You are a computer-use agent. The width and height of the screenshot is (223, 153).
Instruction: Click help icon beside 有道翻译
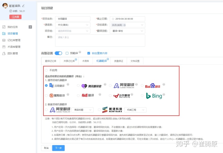[x=100, y=94]
